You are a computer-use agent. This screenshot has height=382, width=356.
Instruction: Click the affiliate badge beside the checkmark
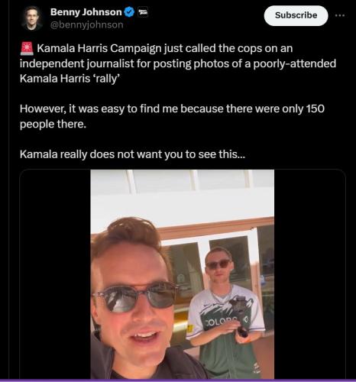point(143,12)
